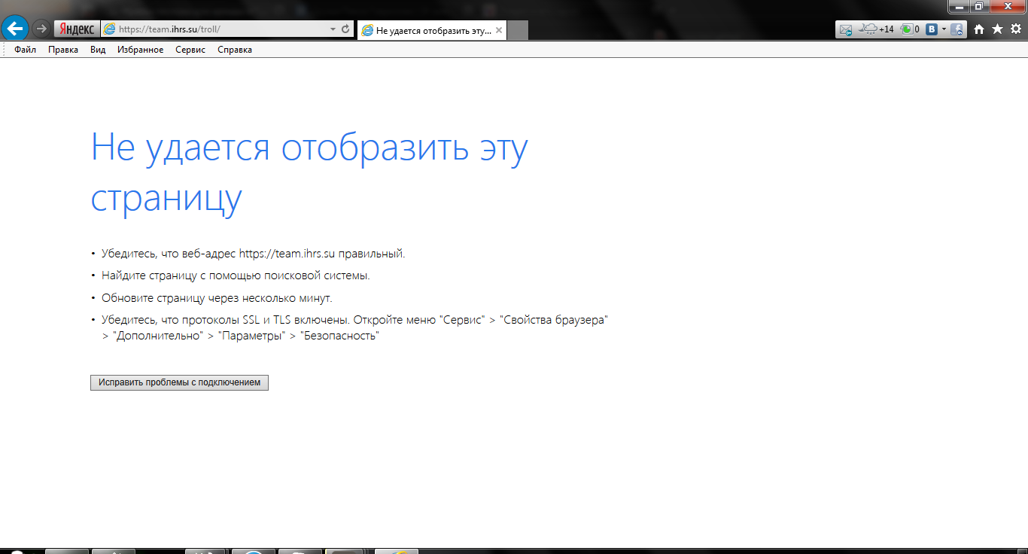1028x554 pixels.
Task: Open Favorites with the star icon
Action: pyautogui.click(x=998, y=29)
